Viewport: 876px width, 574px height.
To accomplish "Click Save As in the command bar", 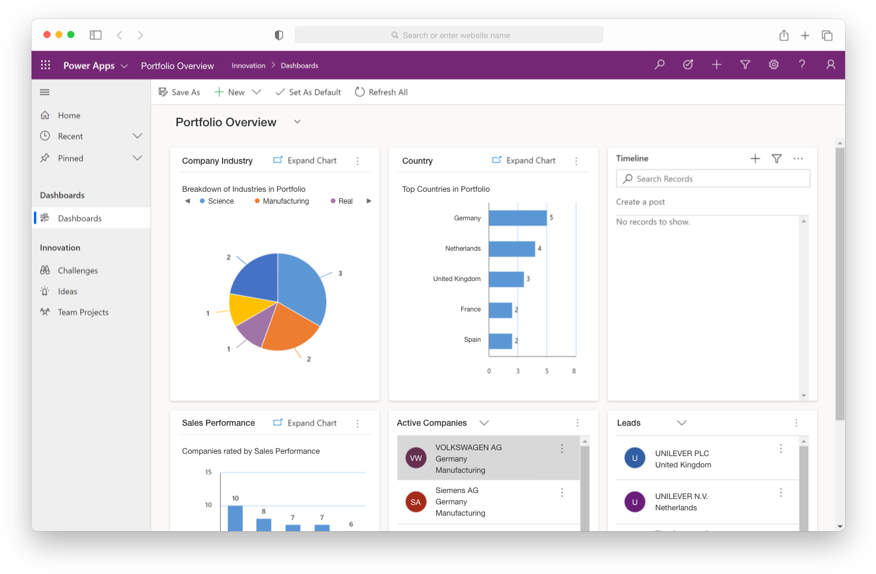I will tap(179, 92).
